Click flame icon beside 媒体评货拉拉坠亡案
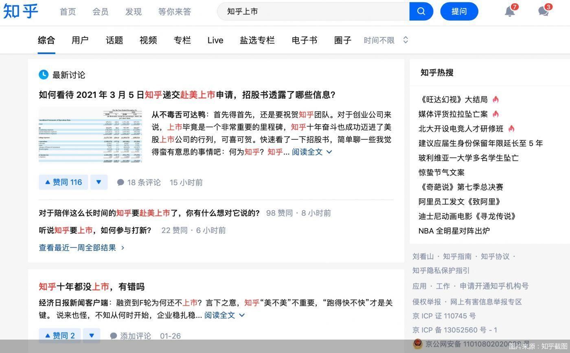 point(495,114)
